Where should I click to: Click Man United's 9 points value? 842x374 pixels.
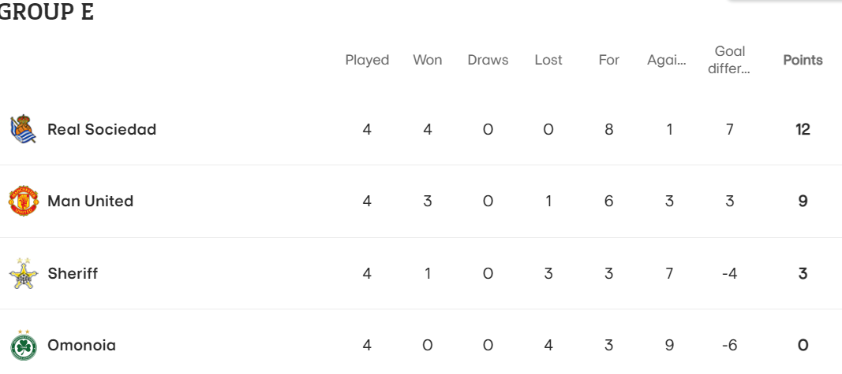coord(803,201)
